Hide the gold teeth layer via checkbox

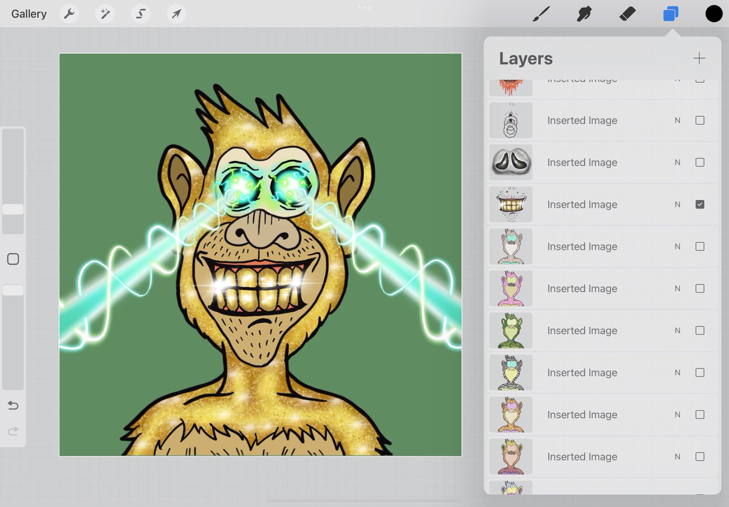tap(700, 204)
